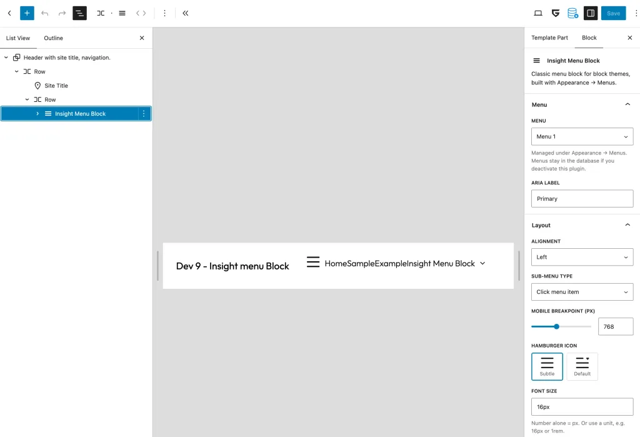The height and width of the screenshot is (437, 640).
Task: Select parent Row block in toolbar
Action: pyautogui.click(x=101, y=13)
